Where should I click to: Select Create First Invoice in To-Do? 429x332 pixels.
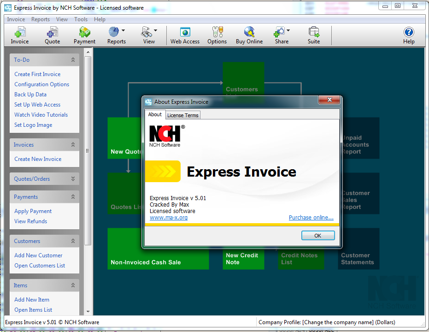point(37,74)
